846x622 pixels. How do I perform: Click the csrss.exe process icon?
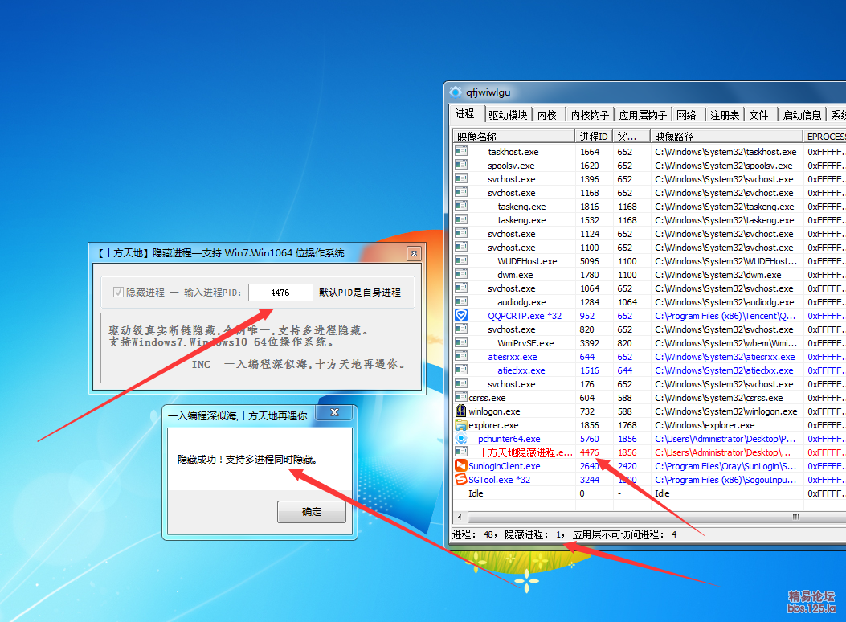461,398
